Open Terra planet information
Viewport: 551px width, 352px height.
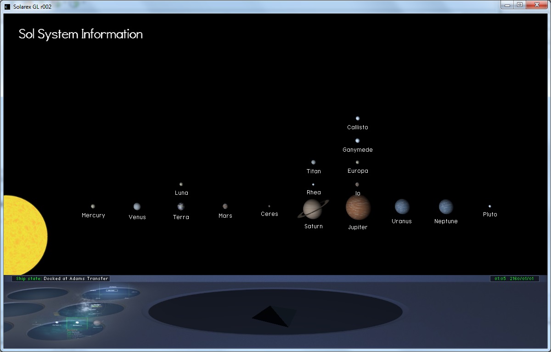tap(181, 207)
